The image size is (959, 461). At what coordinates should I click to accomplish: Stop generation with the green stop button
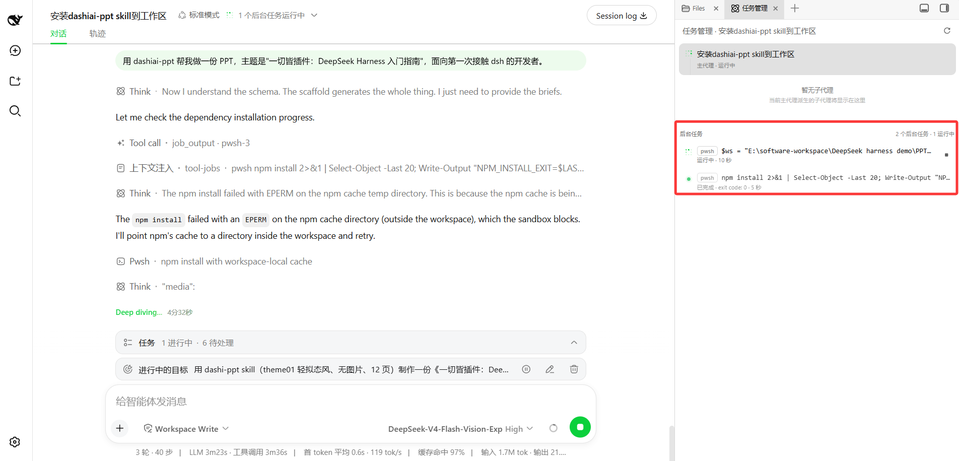point(580,427)
